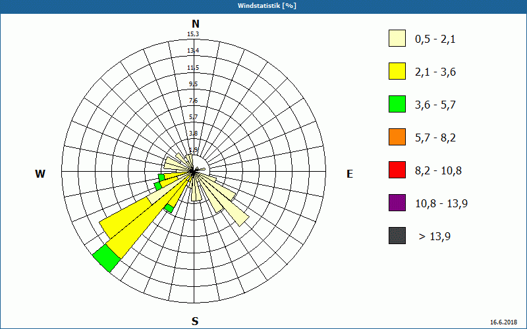Click the radial axis value 9,5

pyautogui.click(x=193, y=84)
